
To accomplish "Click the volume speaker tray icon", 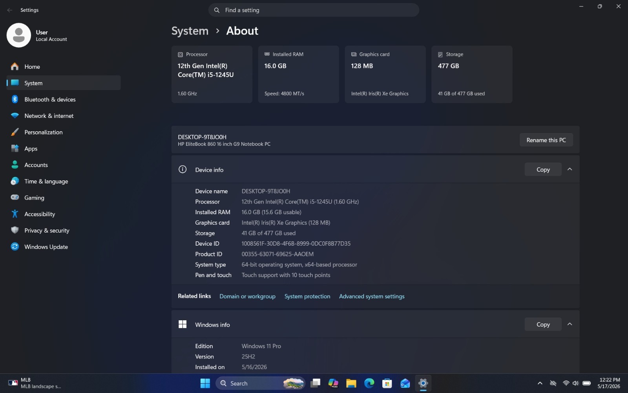I will coord(575,383).
